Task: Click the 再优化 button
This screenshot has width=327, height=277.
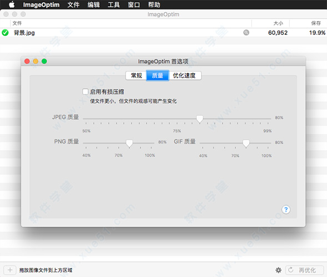Action: [x=304, y=270]
